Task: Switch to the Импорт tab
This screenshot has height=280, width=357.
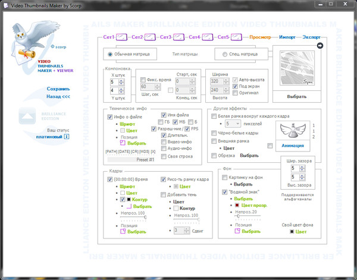Action: pos(287,37)
